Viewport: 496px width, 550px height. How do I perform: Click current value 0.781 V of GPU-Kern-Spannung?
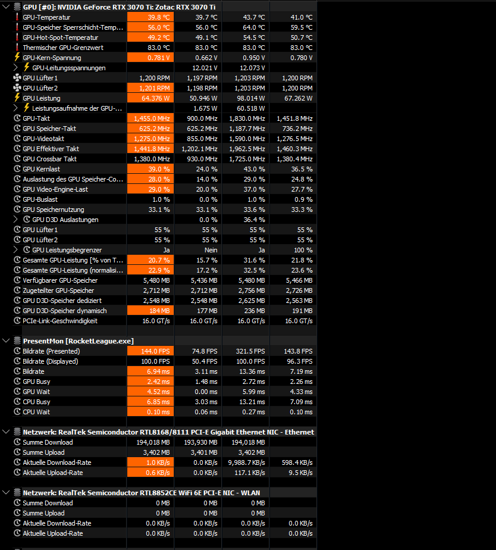tap(150, 58)
